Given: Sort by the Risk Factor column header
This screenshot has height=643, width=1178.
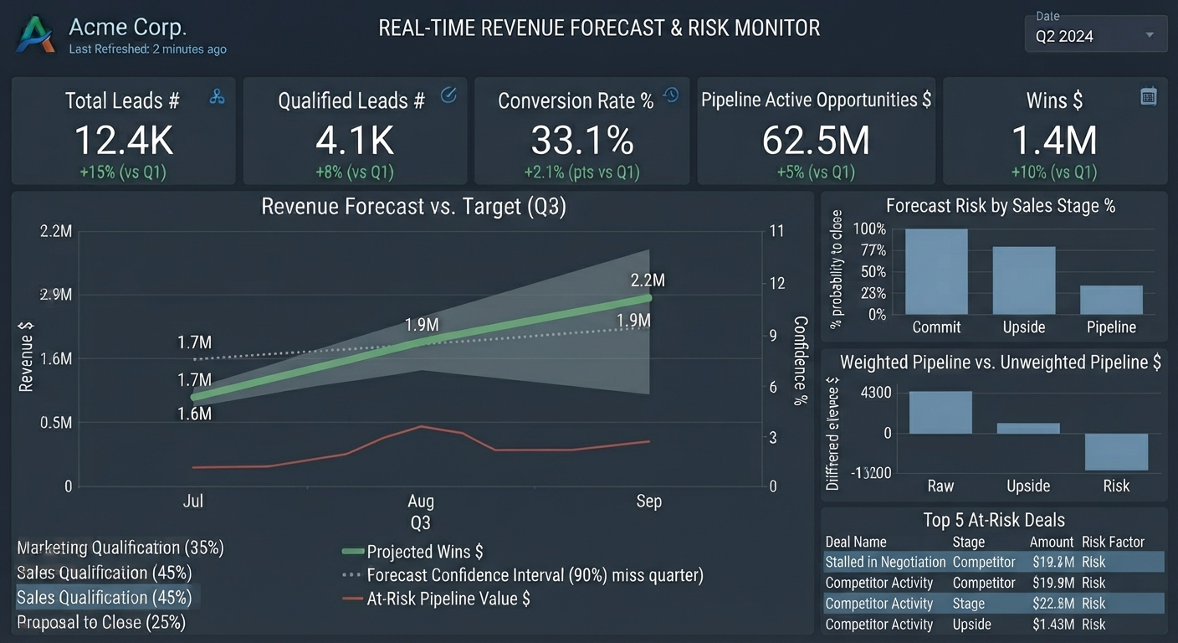Looking at the screenshot, I should point(1113,542).
